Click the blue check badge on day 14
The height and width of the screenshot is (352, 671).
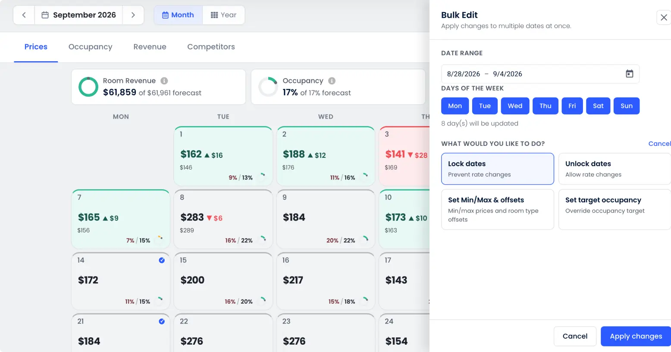[162, 260]
